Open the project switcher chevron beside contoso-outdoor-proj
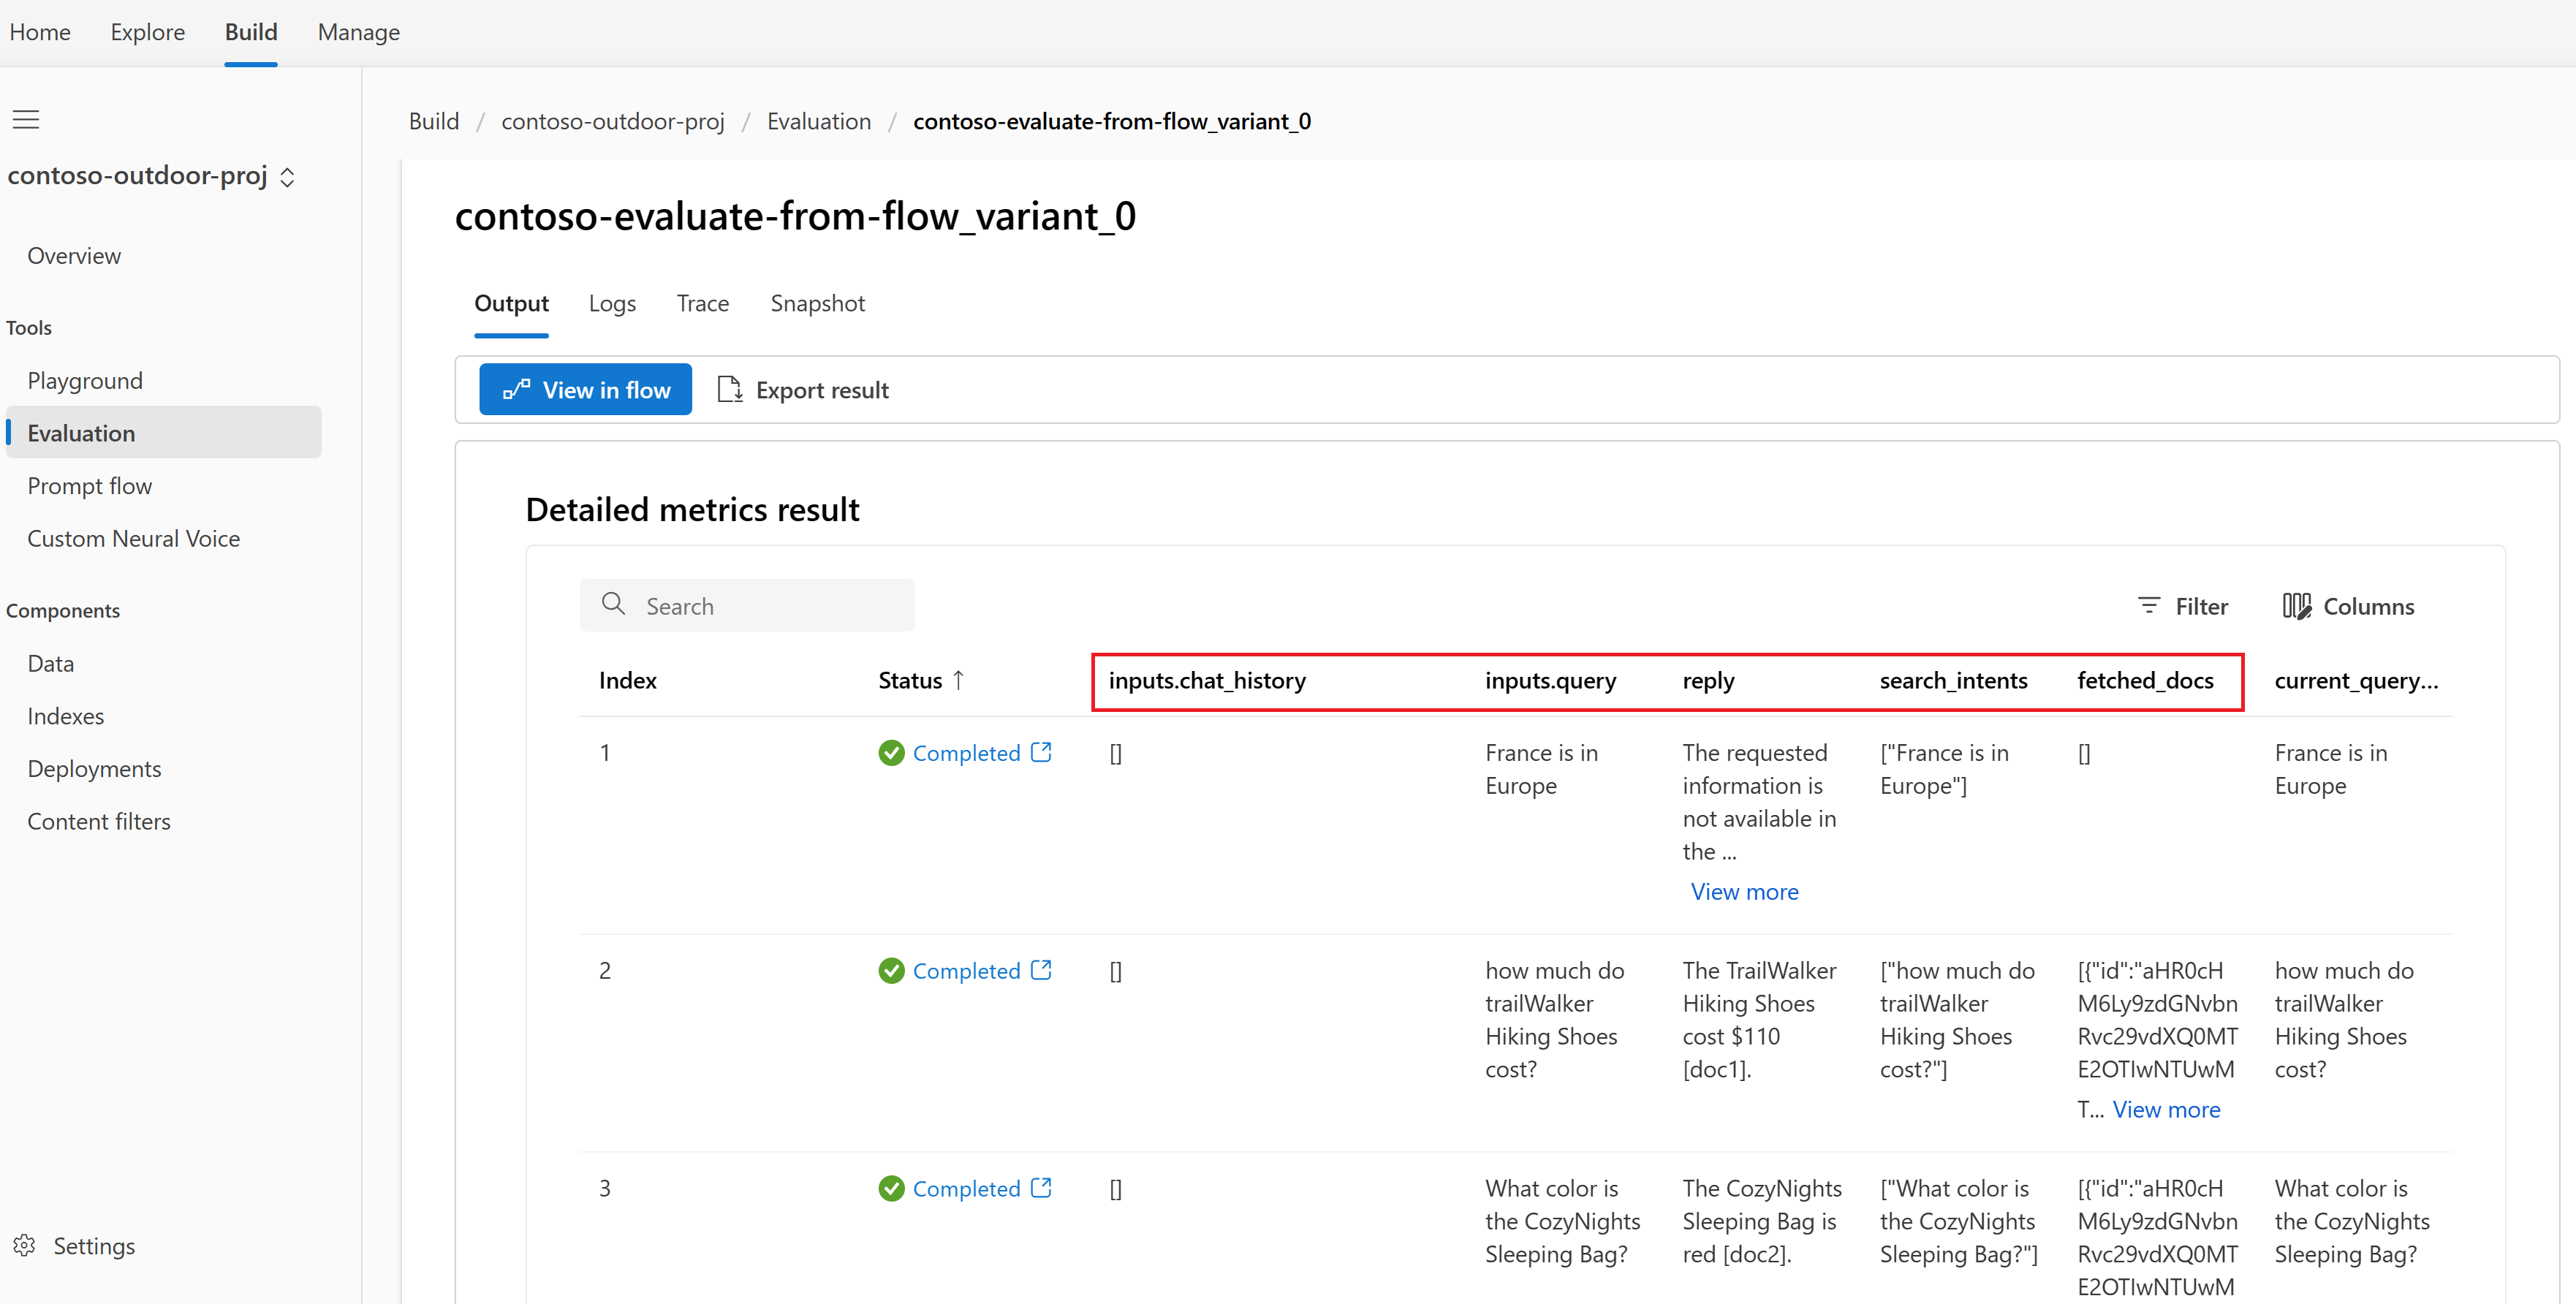 coord(288,177)
